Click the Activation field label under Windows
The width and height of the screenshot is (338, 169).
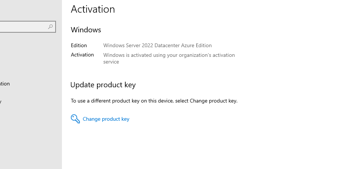82,55
